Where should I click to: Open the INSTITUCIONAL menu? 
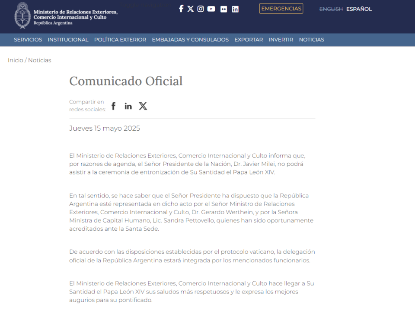click(68, 40)
